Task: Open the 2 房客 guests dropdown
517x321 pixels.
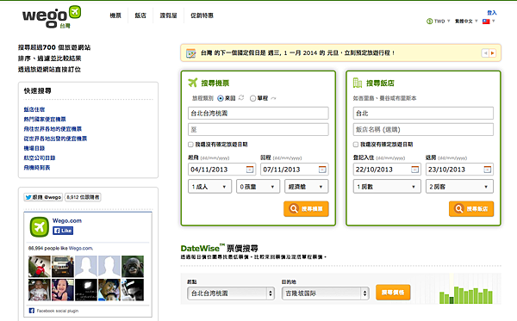Action: (x=459, y=187)
